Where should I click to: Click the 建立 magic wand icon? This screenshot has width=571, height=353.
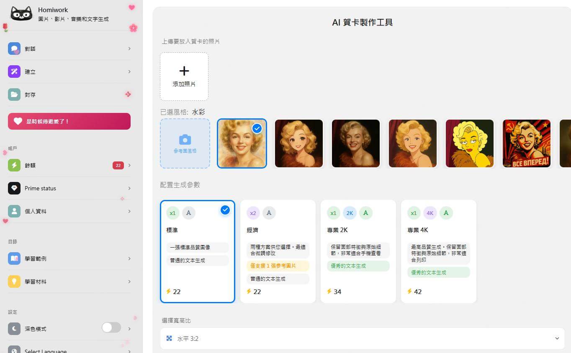(14, 72)
